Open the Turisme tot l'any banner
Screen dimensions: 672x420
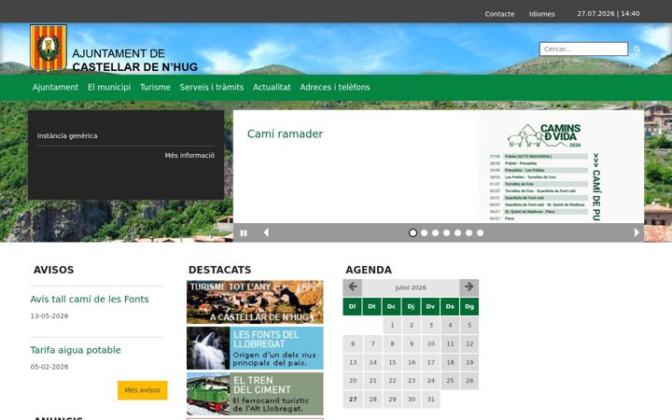point(255,302)
